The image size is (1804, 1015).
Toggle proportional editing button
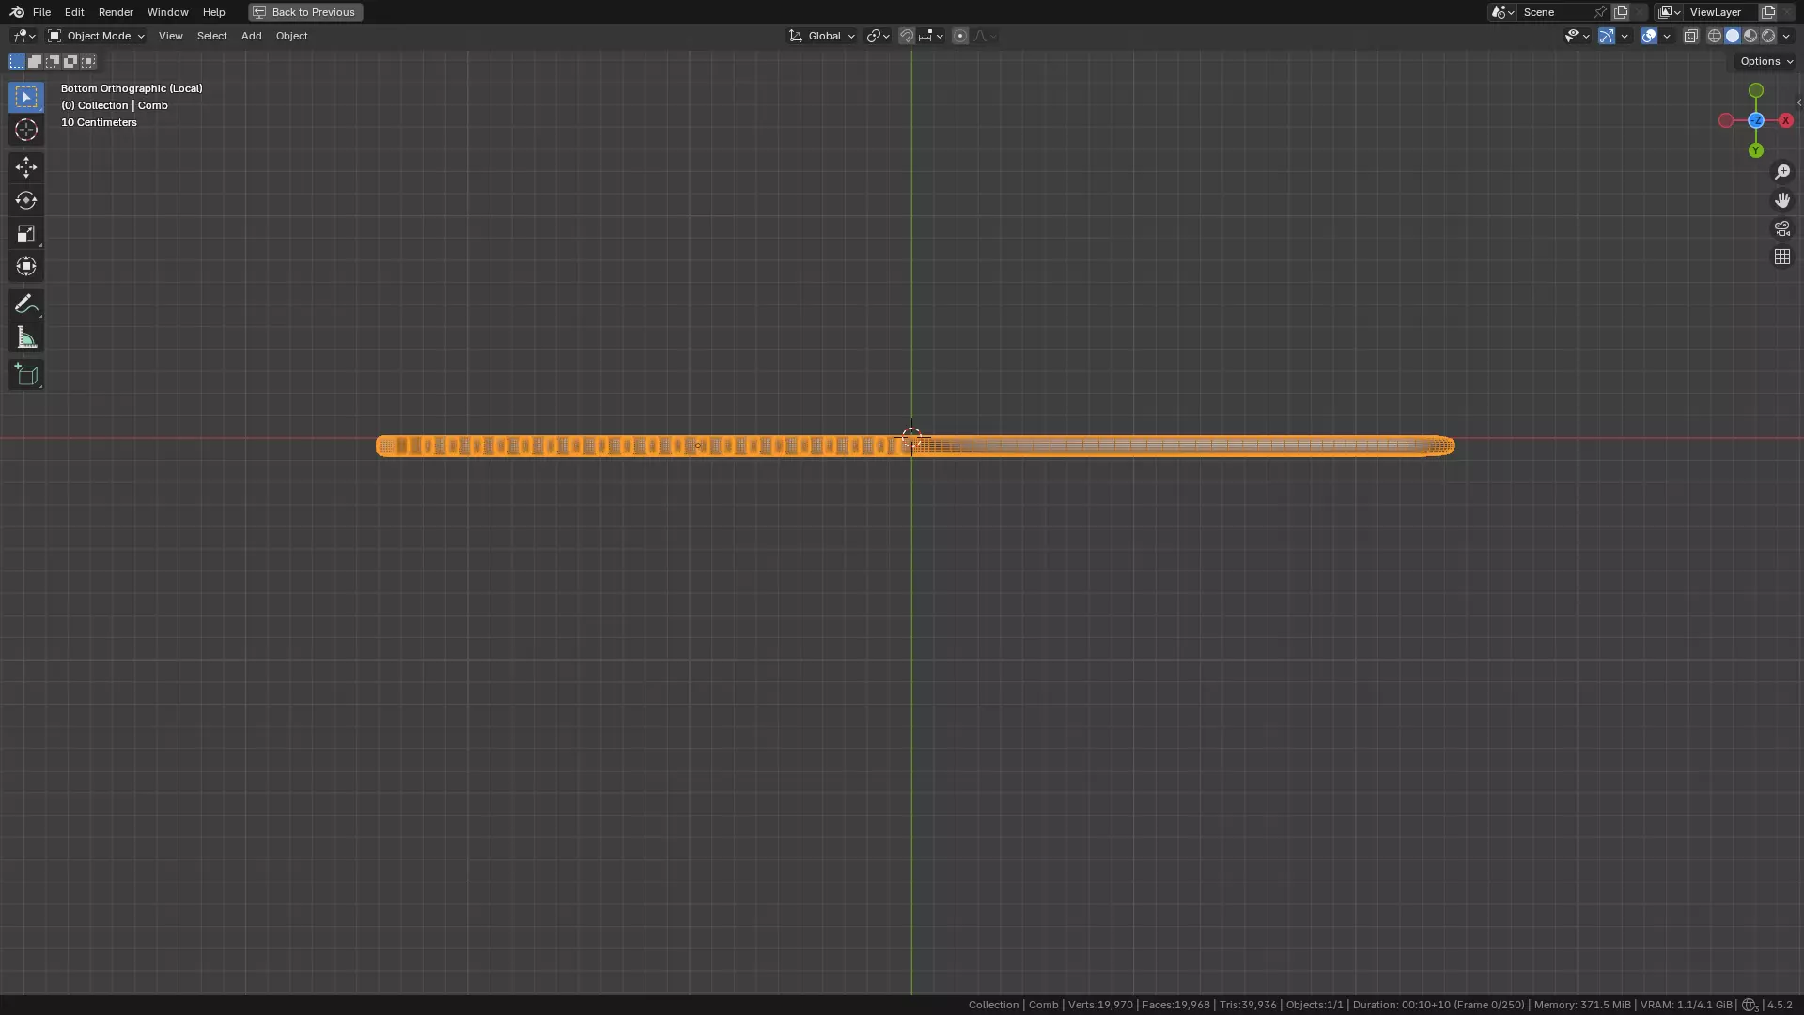[959, 36]
